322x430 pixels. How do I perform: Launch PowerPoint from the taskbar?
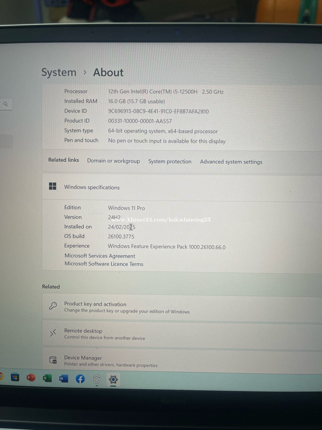[31, 377]
